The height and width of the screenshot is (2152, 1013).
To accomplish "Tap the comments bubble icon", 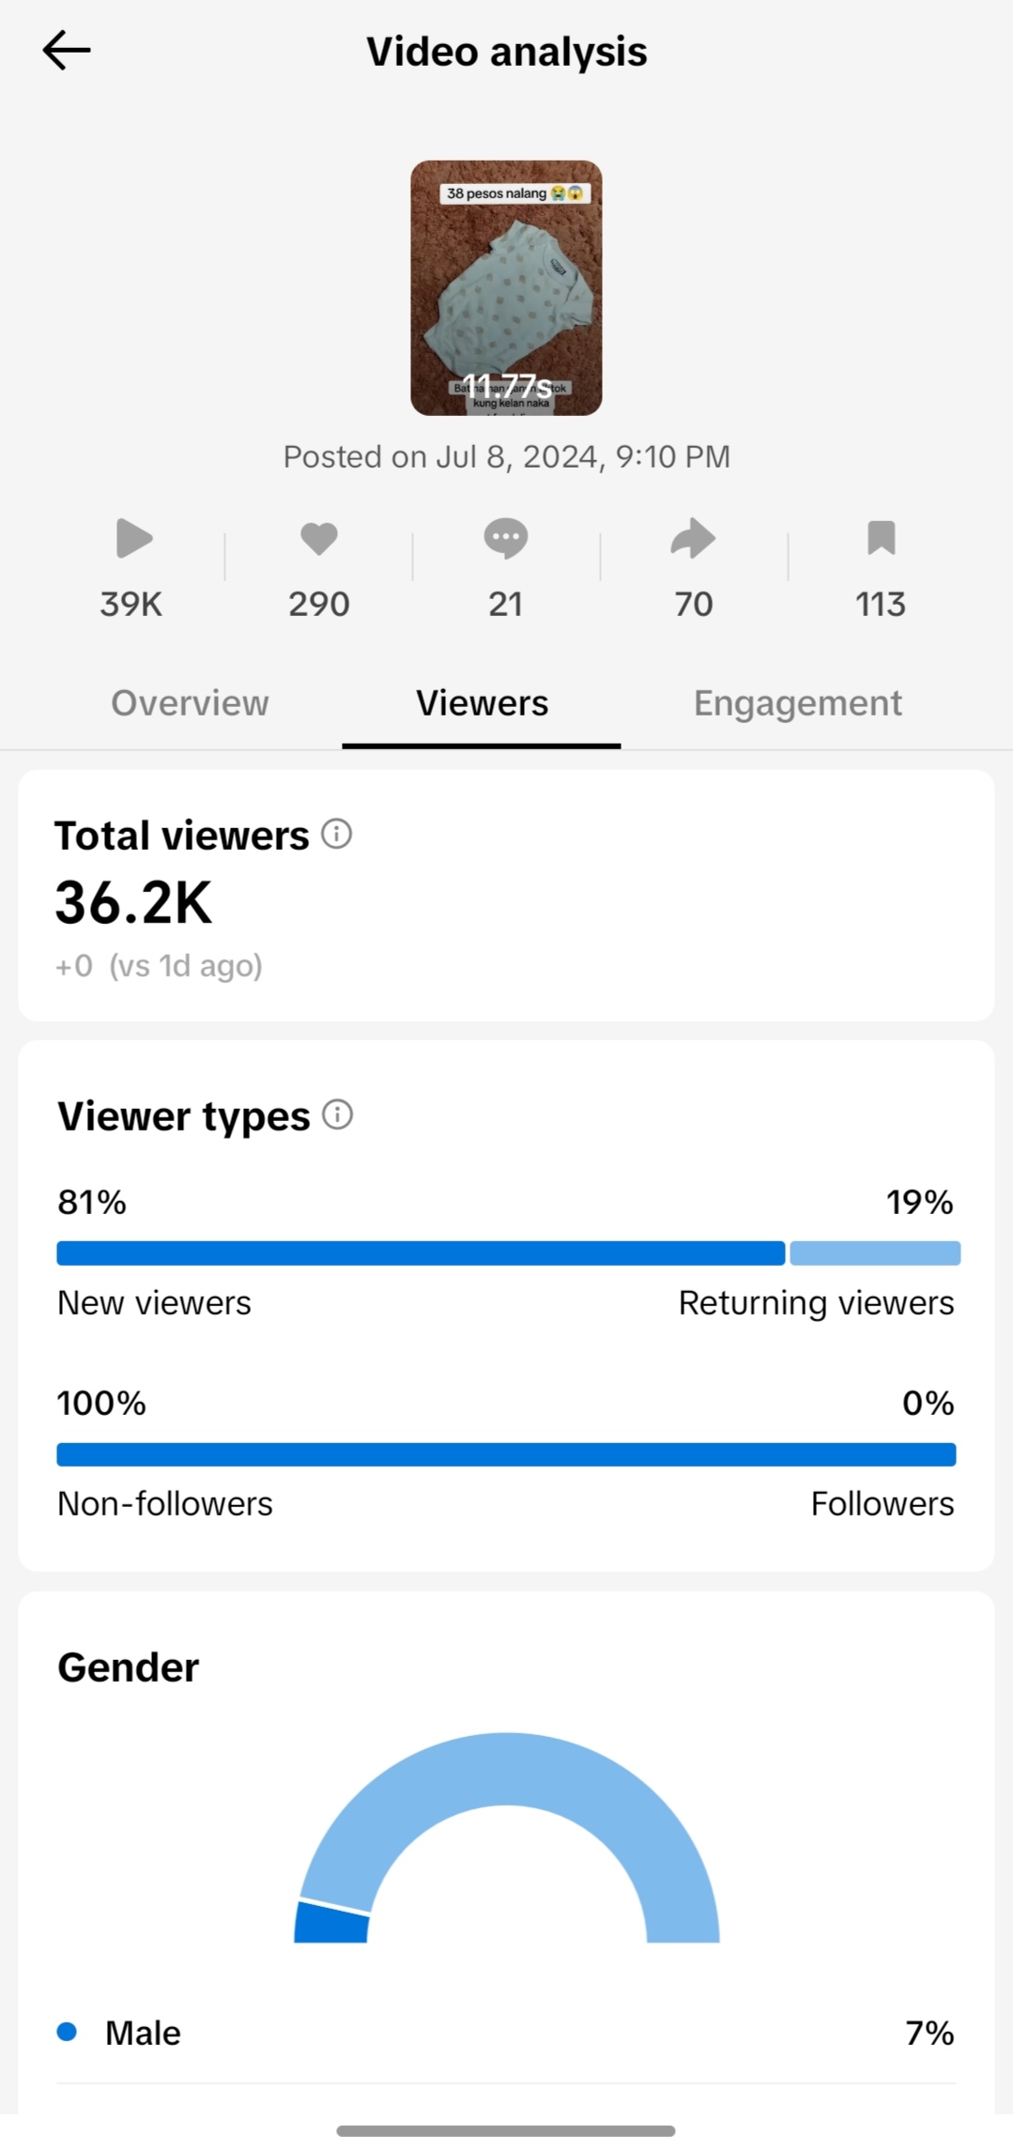I will click(505, 539).
